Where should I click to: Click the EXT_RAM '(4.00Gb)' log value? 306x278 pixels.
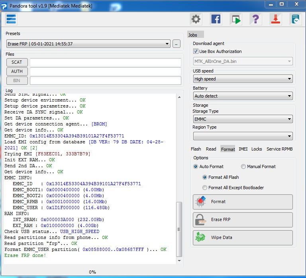(88, 225)
